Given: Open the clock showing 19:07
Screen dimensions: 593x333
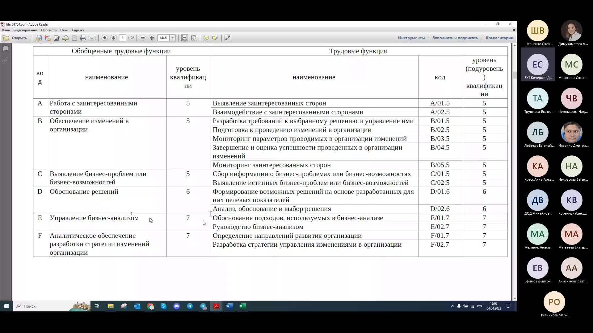Looking at the screenshot, I should pos(494,306).
